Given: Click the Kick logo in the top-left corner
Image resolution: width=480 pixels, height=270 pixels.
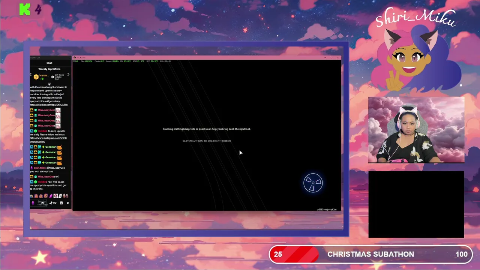Looking at the screenshot, I should pyautogui.click(x=25, y=10).
